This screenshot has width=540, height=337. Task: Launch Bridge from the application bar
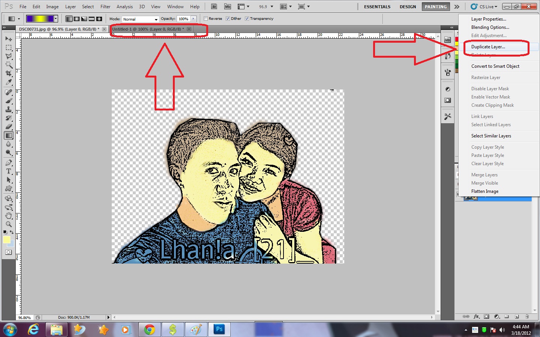coord(214,6)
